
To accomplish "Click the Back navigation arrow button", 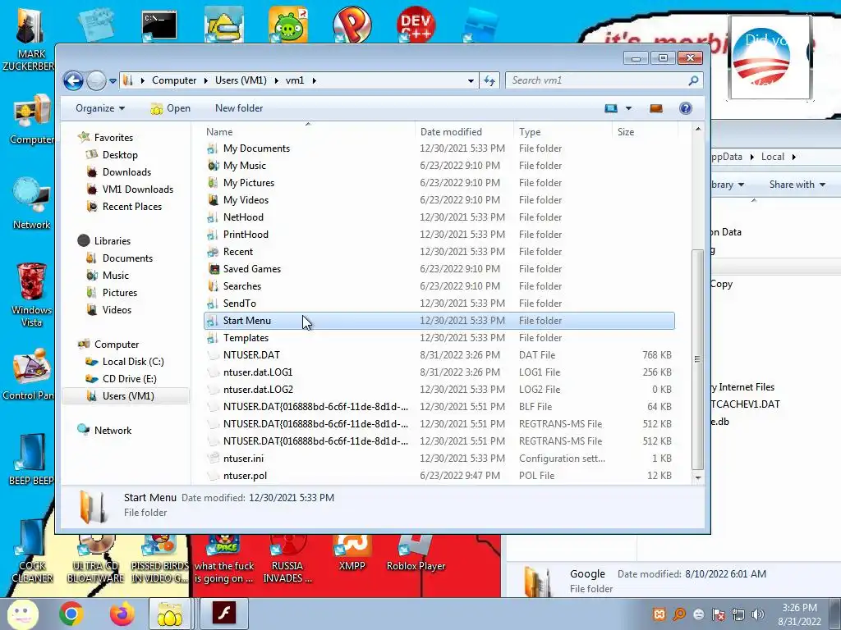I will (x=73, y=81).
